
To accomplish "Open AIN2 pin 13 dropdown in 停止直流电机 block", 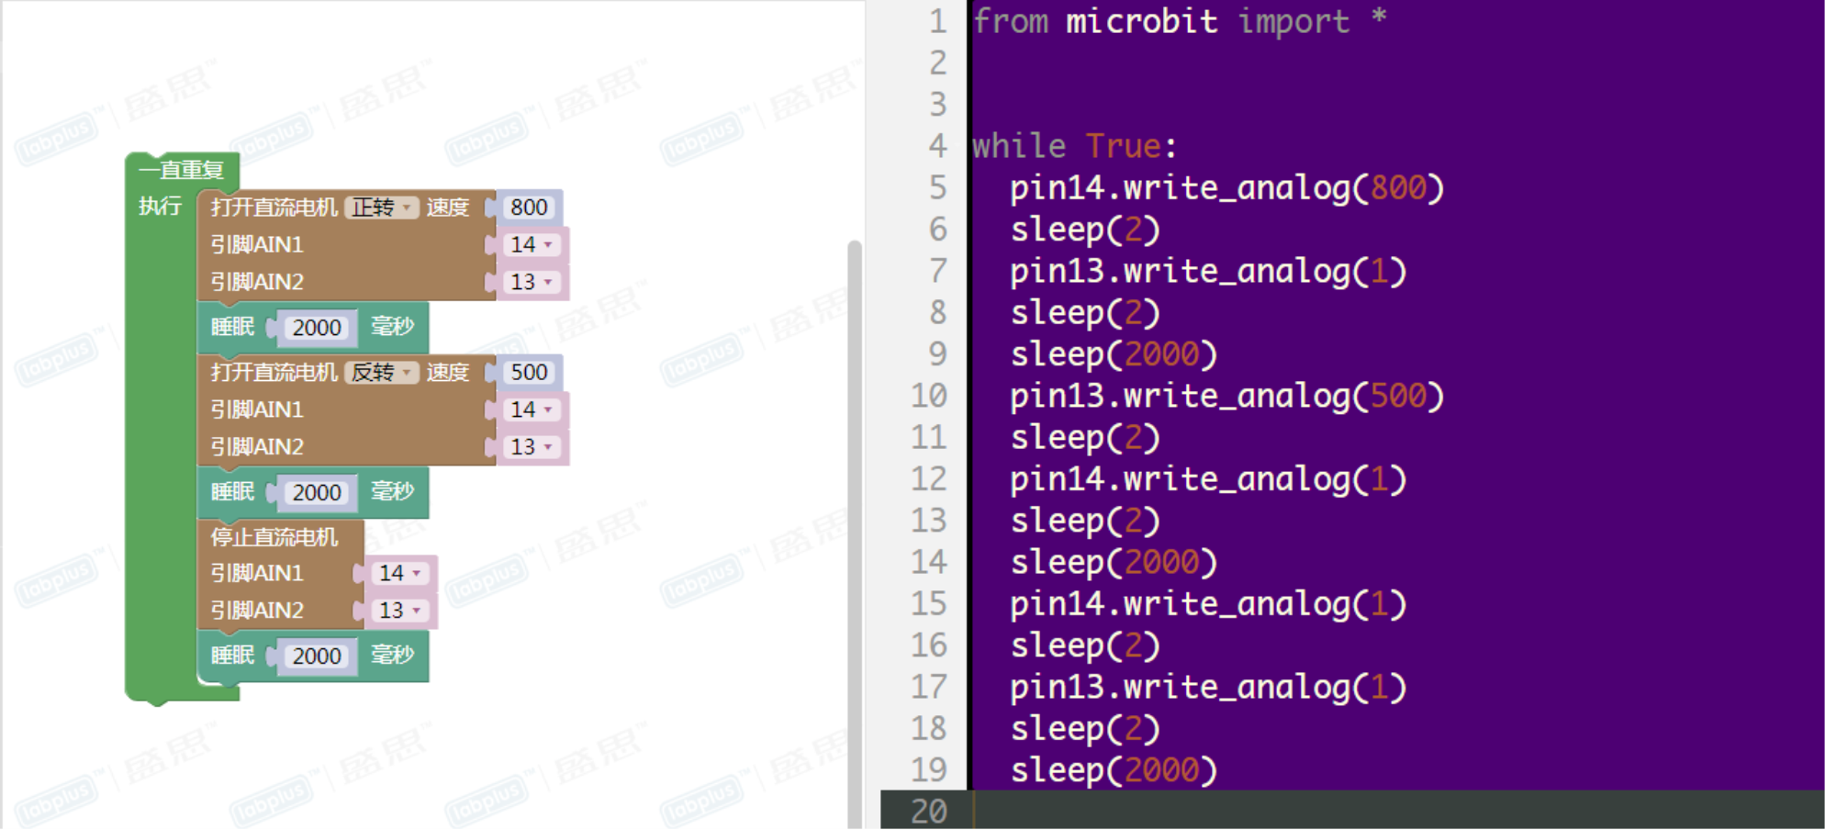I will 400,611.
